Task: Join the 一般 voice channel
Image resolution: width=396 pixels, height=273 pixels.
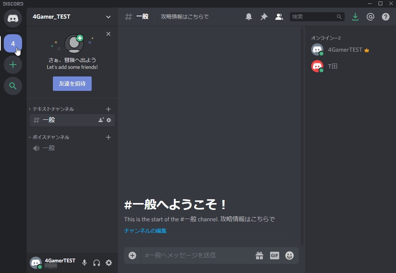Action: 72,148
